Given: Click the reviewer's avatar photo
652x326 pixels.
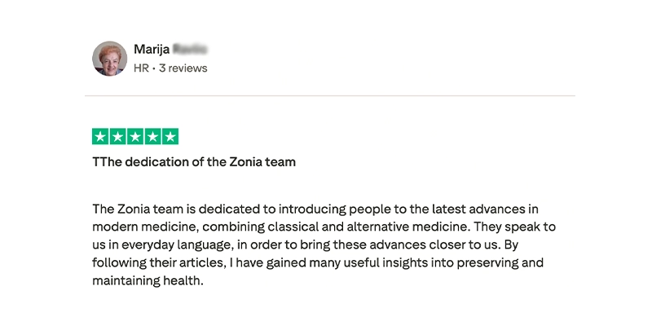Looking at the screenshot, I should [109, 59].
